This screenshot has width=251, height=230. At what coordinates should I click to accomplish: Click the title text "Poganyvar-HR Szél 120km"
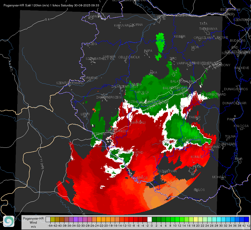(x=22, y=5)
